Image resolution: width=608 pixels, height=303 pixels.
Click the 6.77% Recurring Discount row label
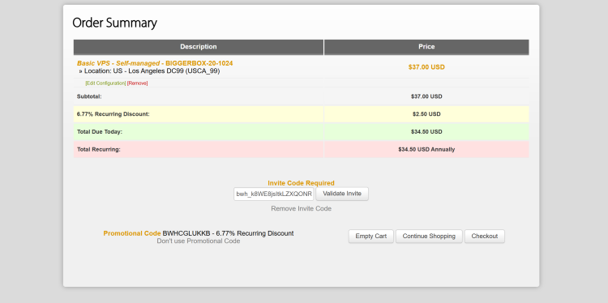click(113, 114)
